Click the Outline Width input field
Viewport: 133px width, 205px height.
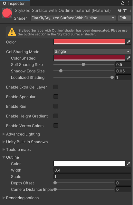[x=92, y=170]
